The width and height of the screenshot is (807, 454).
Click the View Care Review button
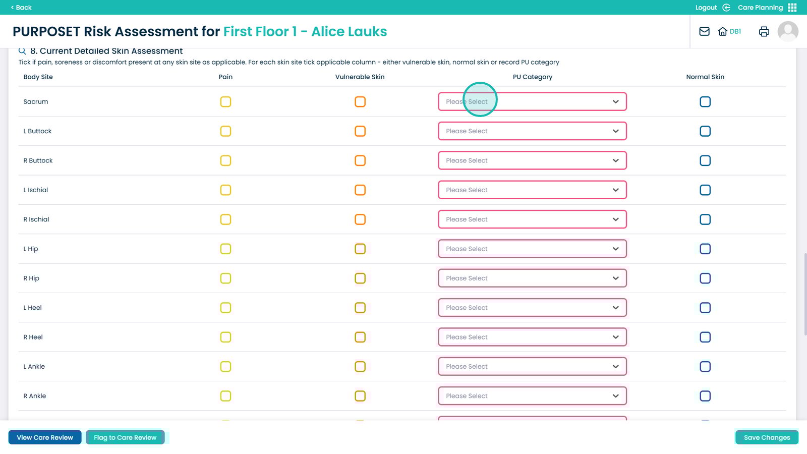(45, 437)
